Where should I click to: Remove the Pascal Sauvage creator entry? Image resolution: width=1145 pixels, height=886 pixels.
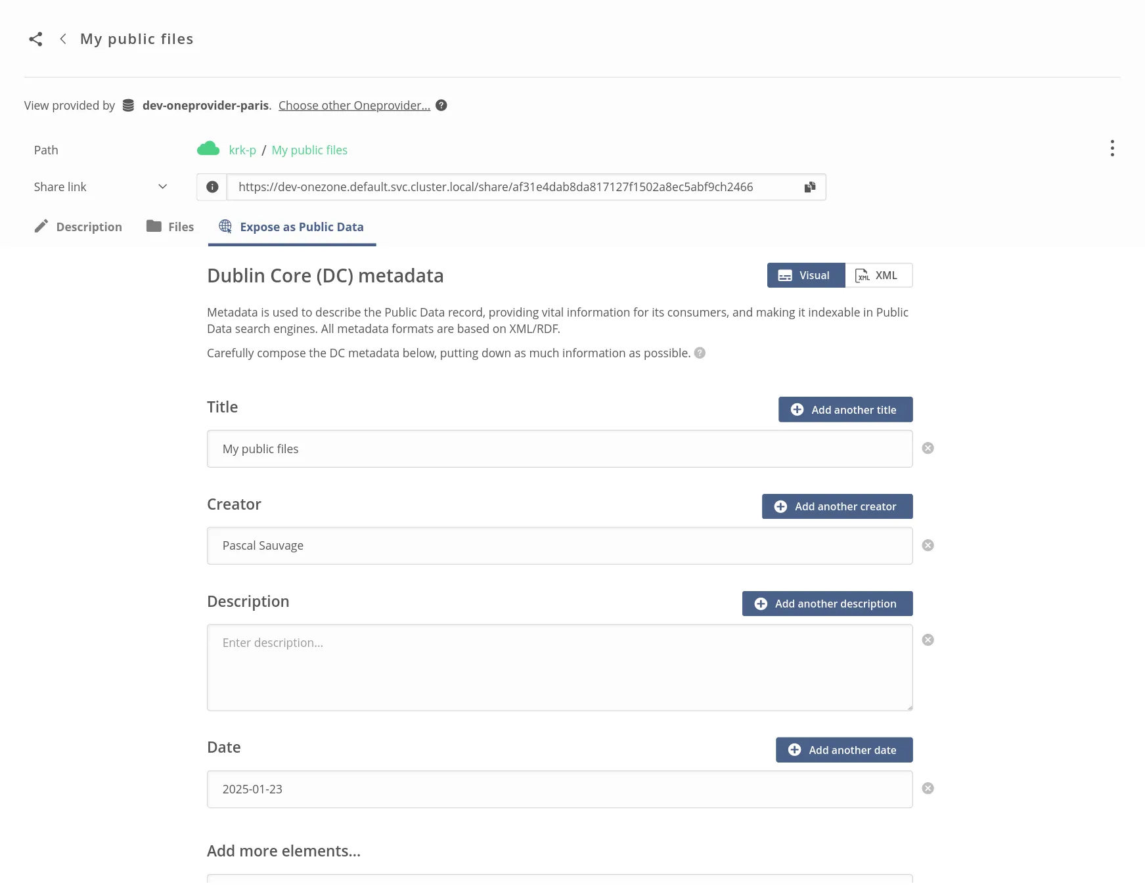click(x=928, y=546)
